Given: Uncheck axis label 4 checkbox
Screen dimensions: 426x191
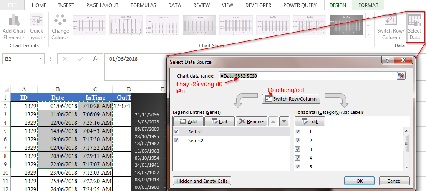Looking at the screenshot, I should pos(298,158).
